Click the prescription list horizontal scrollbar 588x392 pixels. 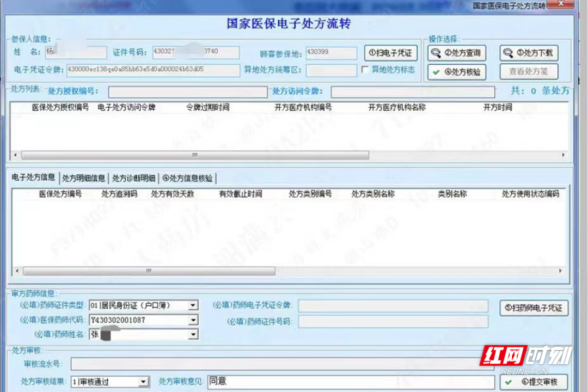194,155
